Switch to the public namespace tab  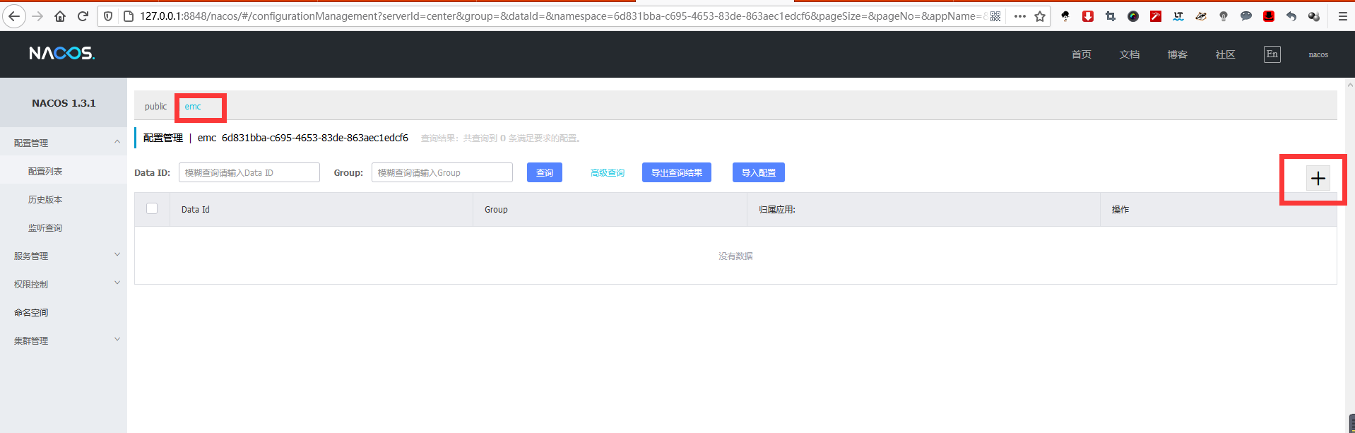pyautogui.click(x=155, y=107)
